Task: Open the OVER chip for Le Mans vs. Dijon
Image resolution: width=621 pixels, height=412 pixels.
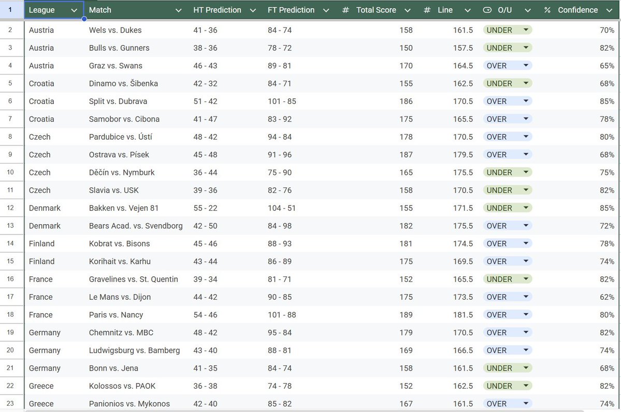Action: pos(508,297)
